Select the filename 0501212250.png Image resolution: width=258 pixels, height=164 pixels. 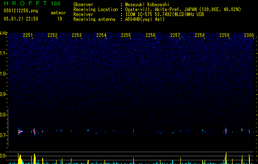coord(21,11)
